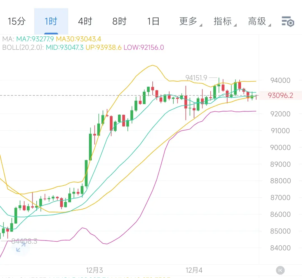
Task: Click the 89000 price axis label
Action: tap(280, 164)
